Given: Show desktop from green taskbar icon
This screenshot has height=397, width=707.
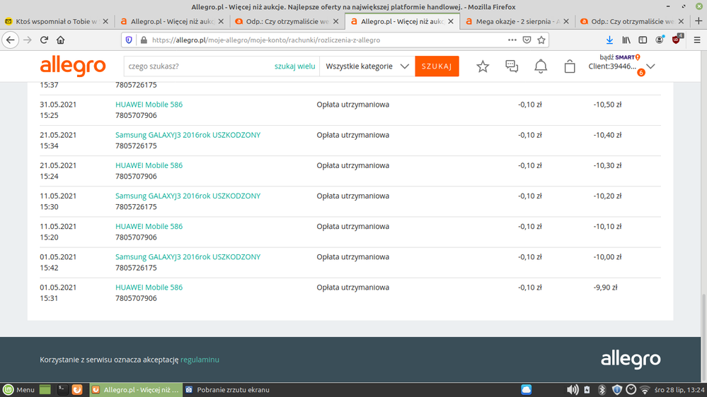Looking at the screenshot, I should (x=45, y=390).
